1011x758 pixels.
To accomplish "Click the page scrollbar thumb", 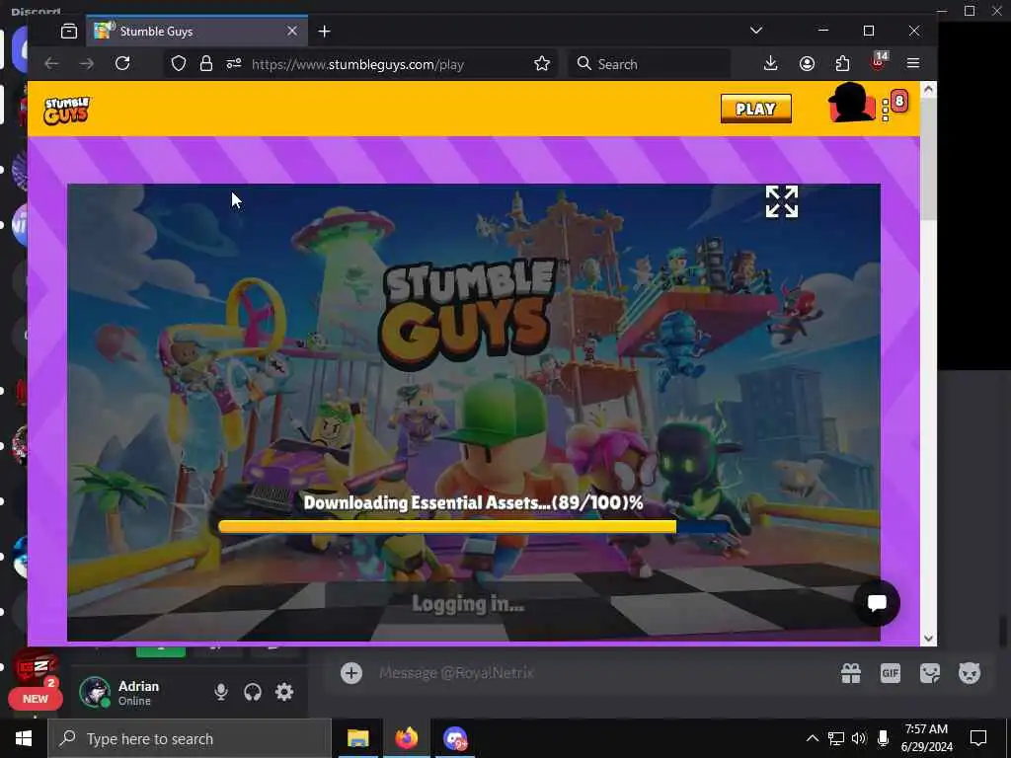I will [928, 159].
